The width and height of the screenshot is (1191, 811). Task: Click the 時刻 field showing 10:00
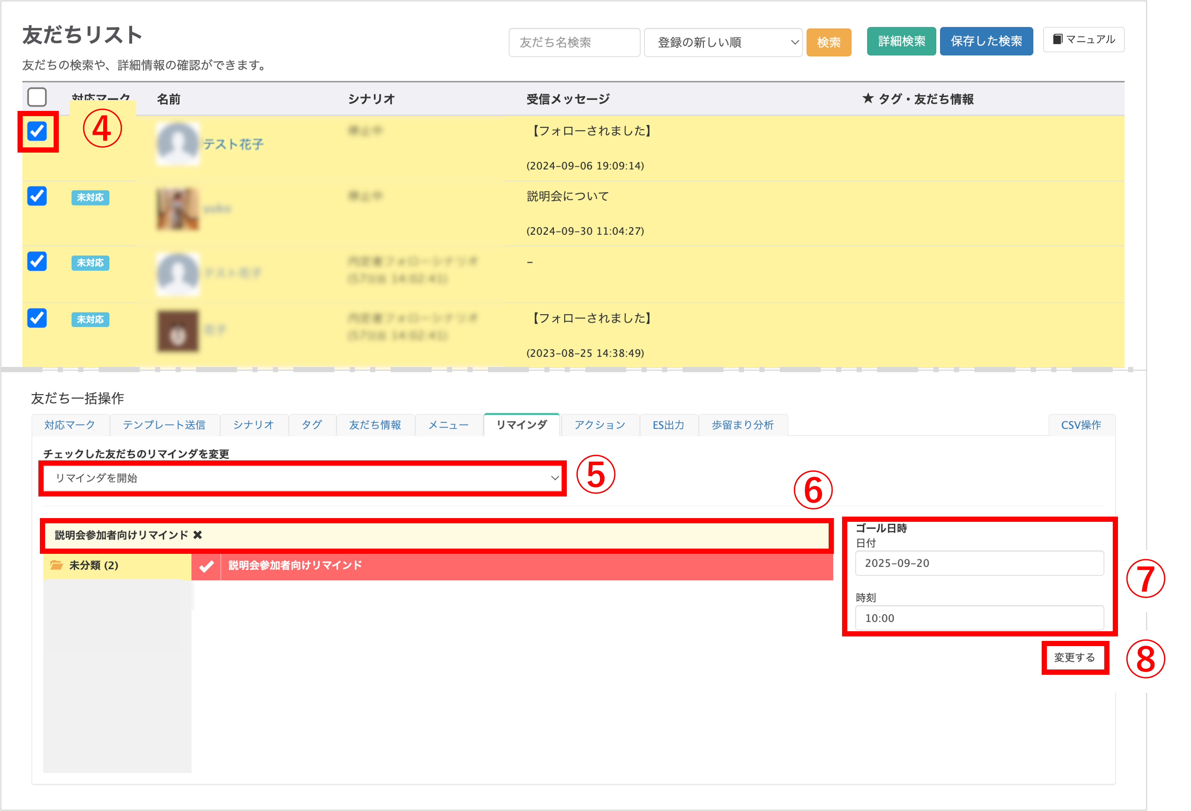click(979, 618)
